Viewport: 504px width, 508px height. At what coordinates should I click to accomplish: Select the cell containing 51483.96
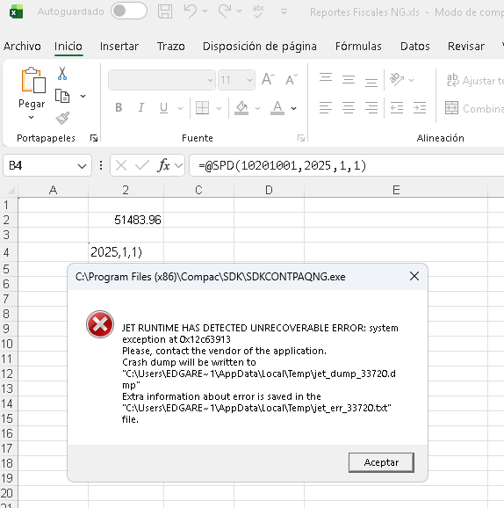tap(126, 220)
